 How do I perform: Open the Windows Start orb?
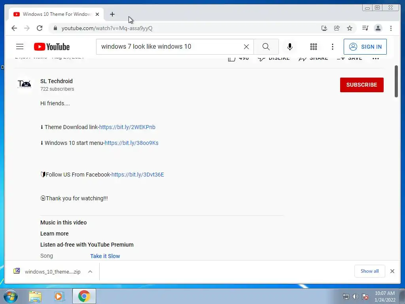tap(11, 296)
